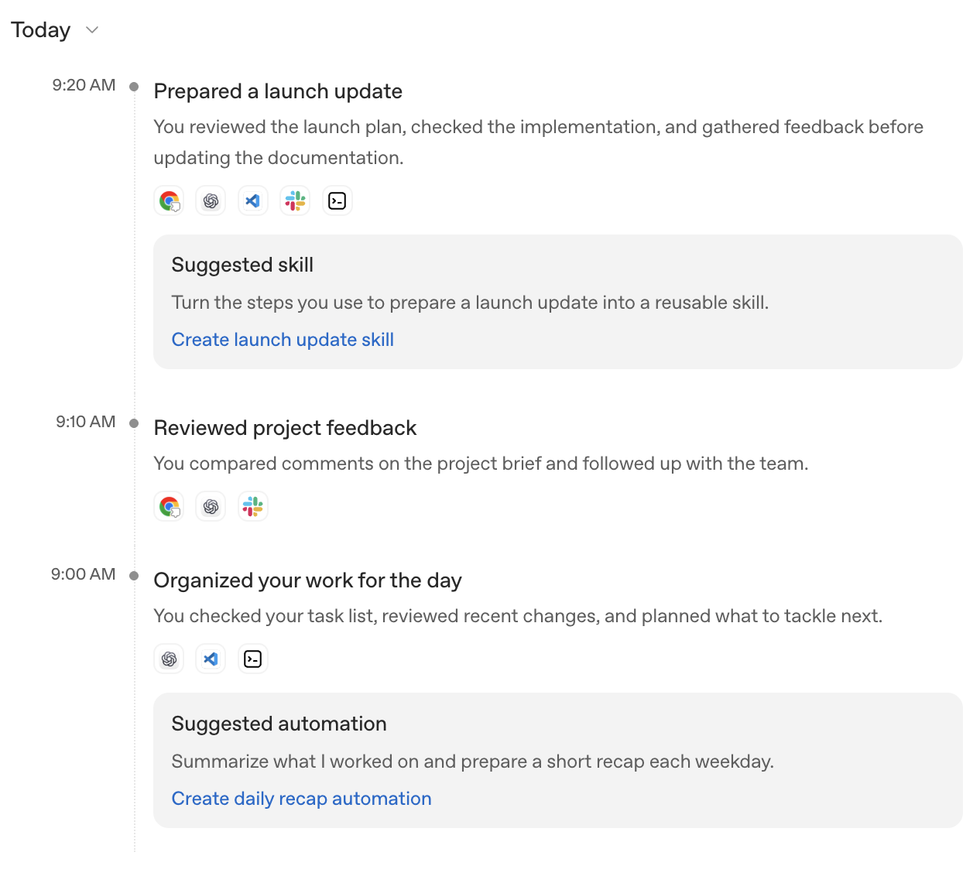The height and width of the screenshot is (890, 980).
Task: Click Chrome icon under Prepared a launch update
Action: tap(169, 201)
